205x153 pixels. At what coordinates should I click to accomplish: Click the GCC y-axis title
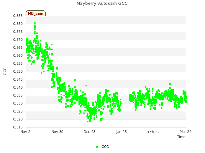pyautogui.click(x=5, y=71)
